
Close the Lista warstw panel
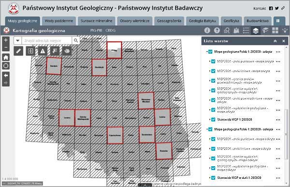[x=284, y=41]
